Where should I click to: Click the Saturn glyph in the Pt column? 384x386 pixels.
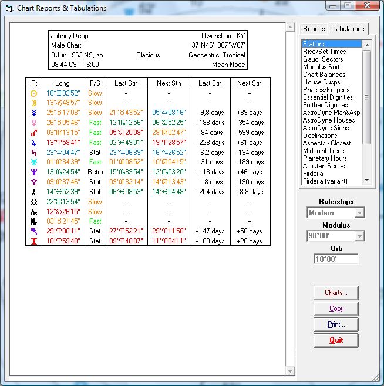[34, 153]
